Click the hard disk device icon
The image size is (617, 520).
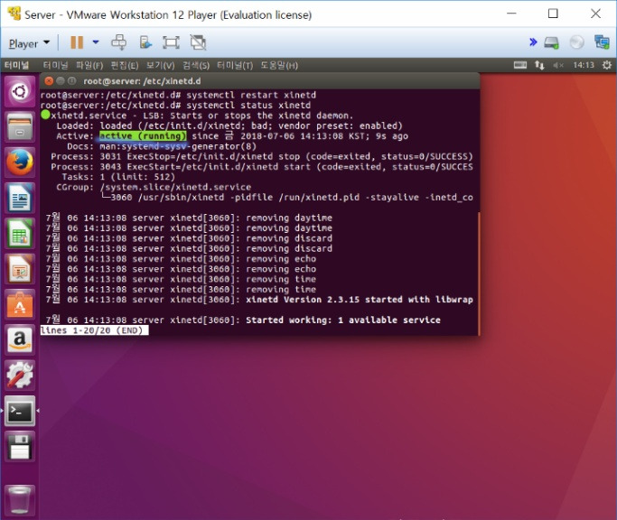pyautogui.click(x=551, y=42)
